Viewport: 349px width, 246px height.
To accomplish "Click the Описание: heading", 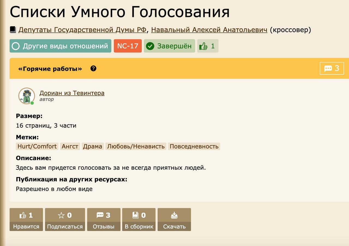I will [34, 158].
